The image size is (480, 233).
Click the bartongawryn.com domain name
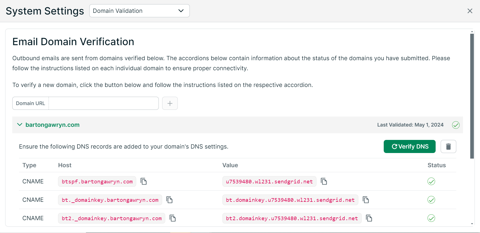click(x=52, y=125)
